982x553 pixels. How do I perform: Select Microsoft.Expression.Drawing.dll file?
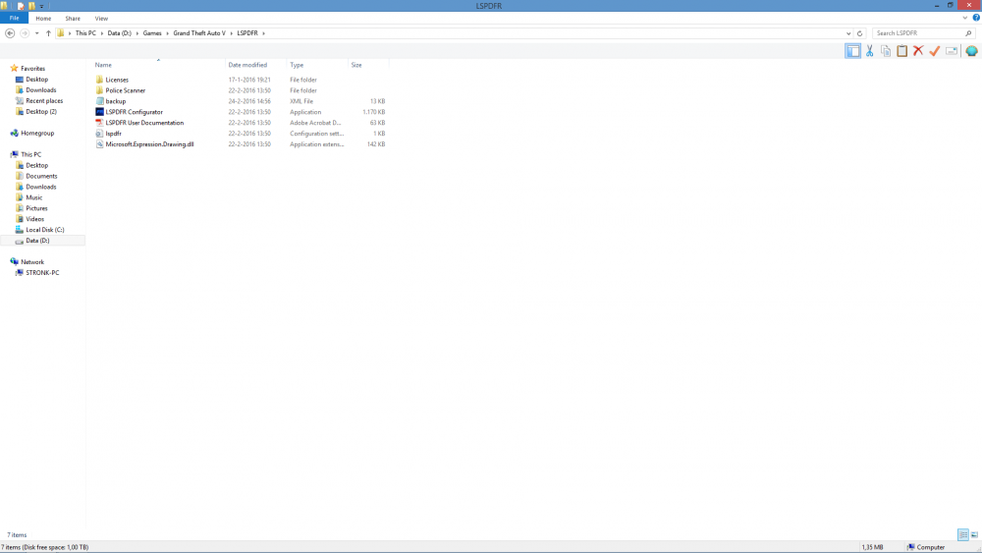tap(149, 144)
